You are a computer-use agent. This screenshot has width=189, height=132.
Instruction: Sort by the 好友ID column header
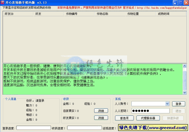(x=18, y=14)
